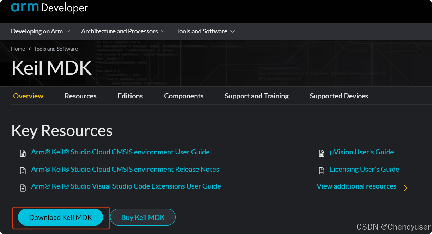This screenshot has height=234, width=432.
Task: Open Keil Studio Cloud CMSIS environment User Guide
Action: (120, 152)
